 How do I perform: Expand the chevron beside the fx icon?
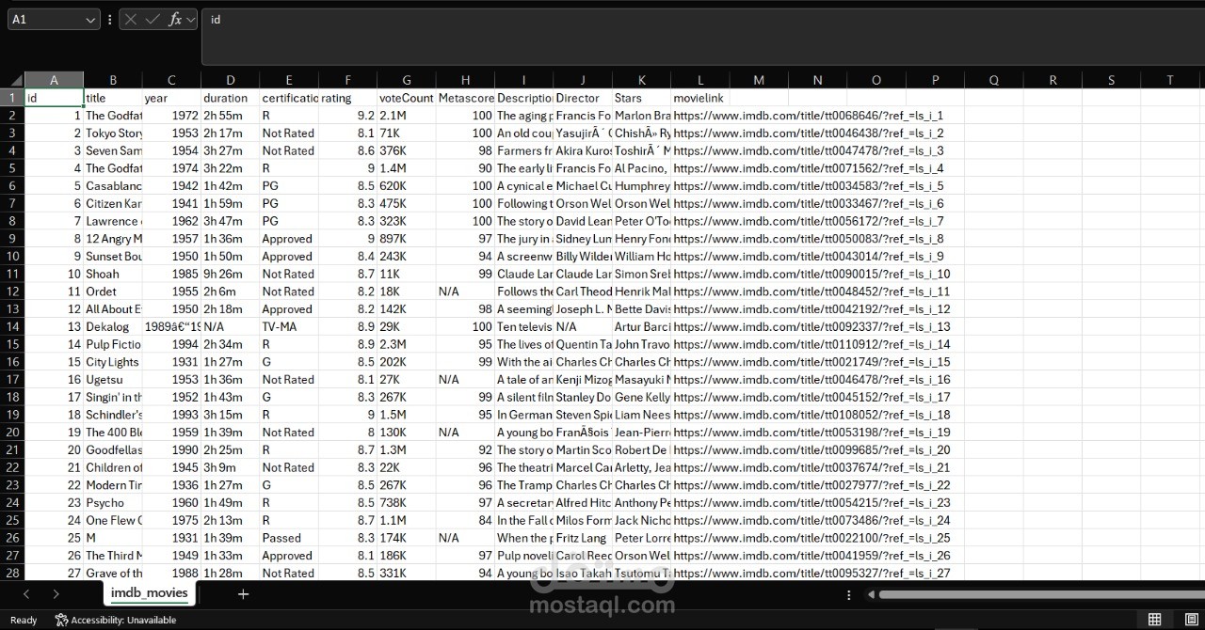(x=191, y=19)
